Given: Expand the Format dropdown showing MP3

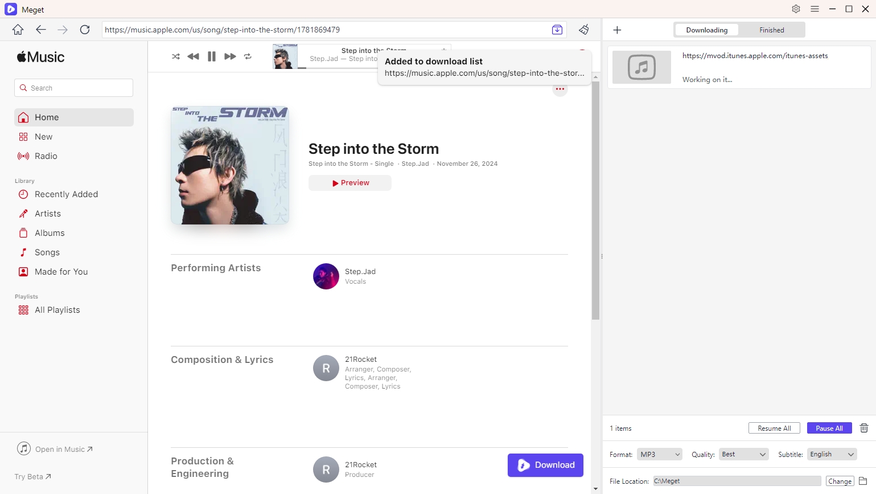Looking at the screenshot, I should pyautogui.click(x=659, y=454).
